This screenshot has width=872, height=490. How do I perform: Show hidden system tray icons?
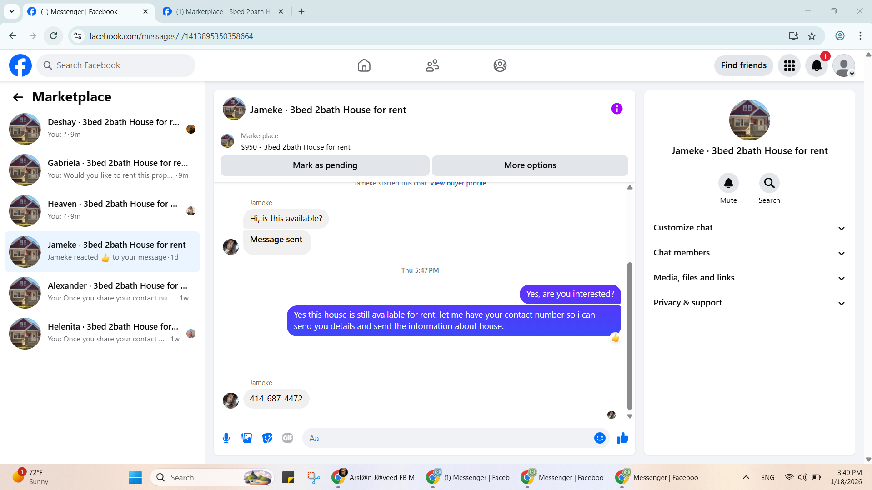pyautogui.click(x=746, y=477)
